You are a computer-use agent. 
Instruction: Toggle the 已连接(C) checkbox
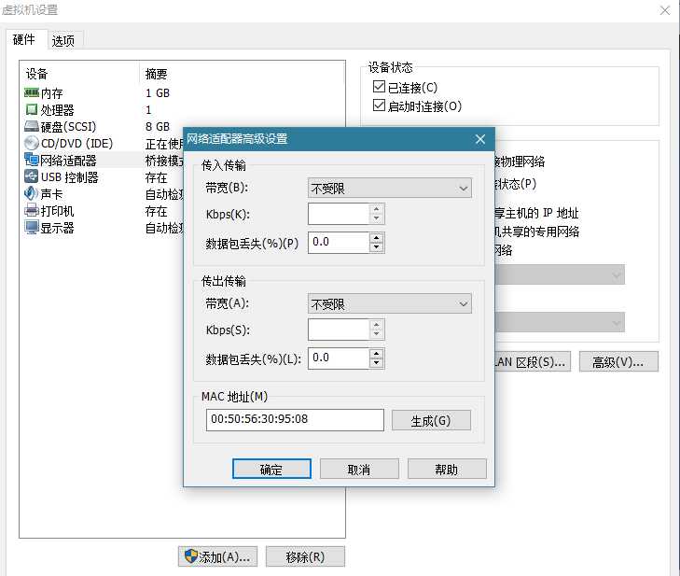(x=379, y=87)
